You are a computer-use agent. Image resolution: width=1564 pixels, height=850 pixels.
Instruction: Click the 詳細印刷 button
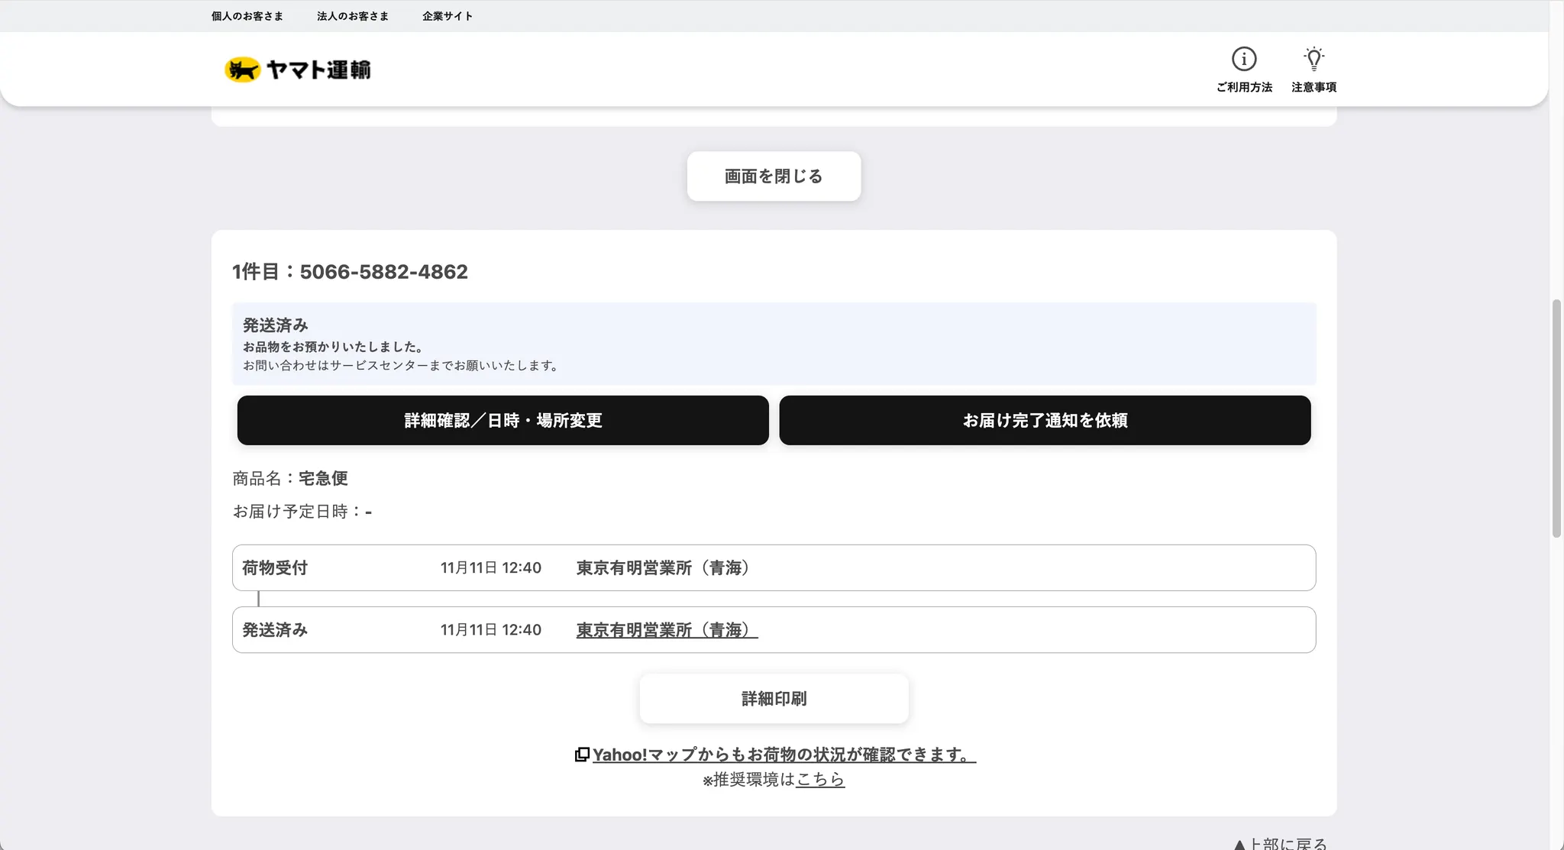pos(774,698)
